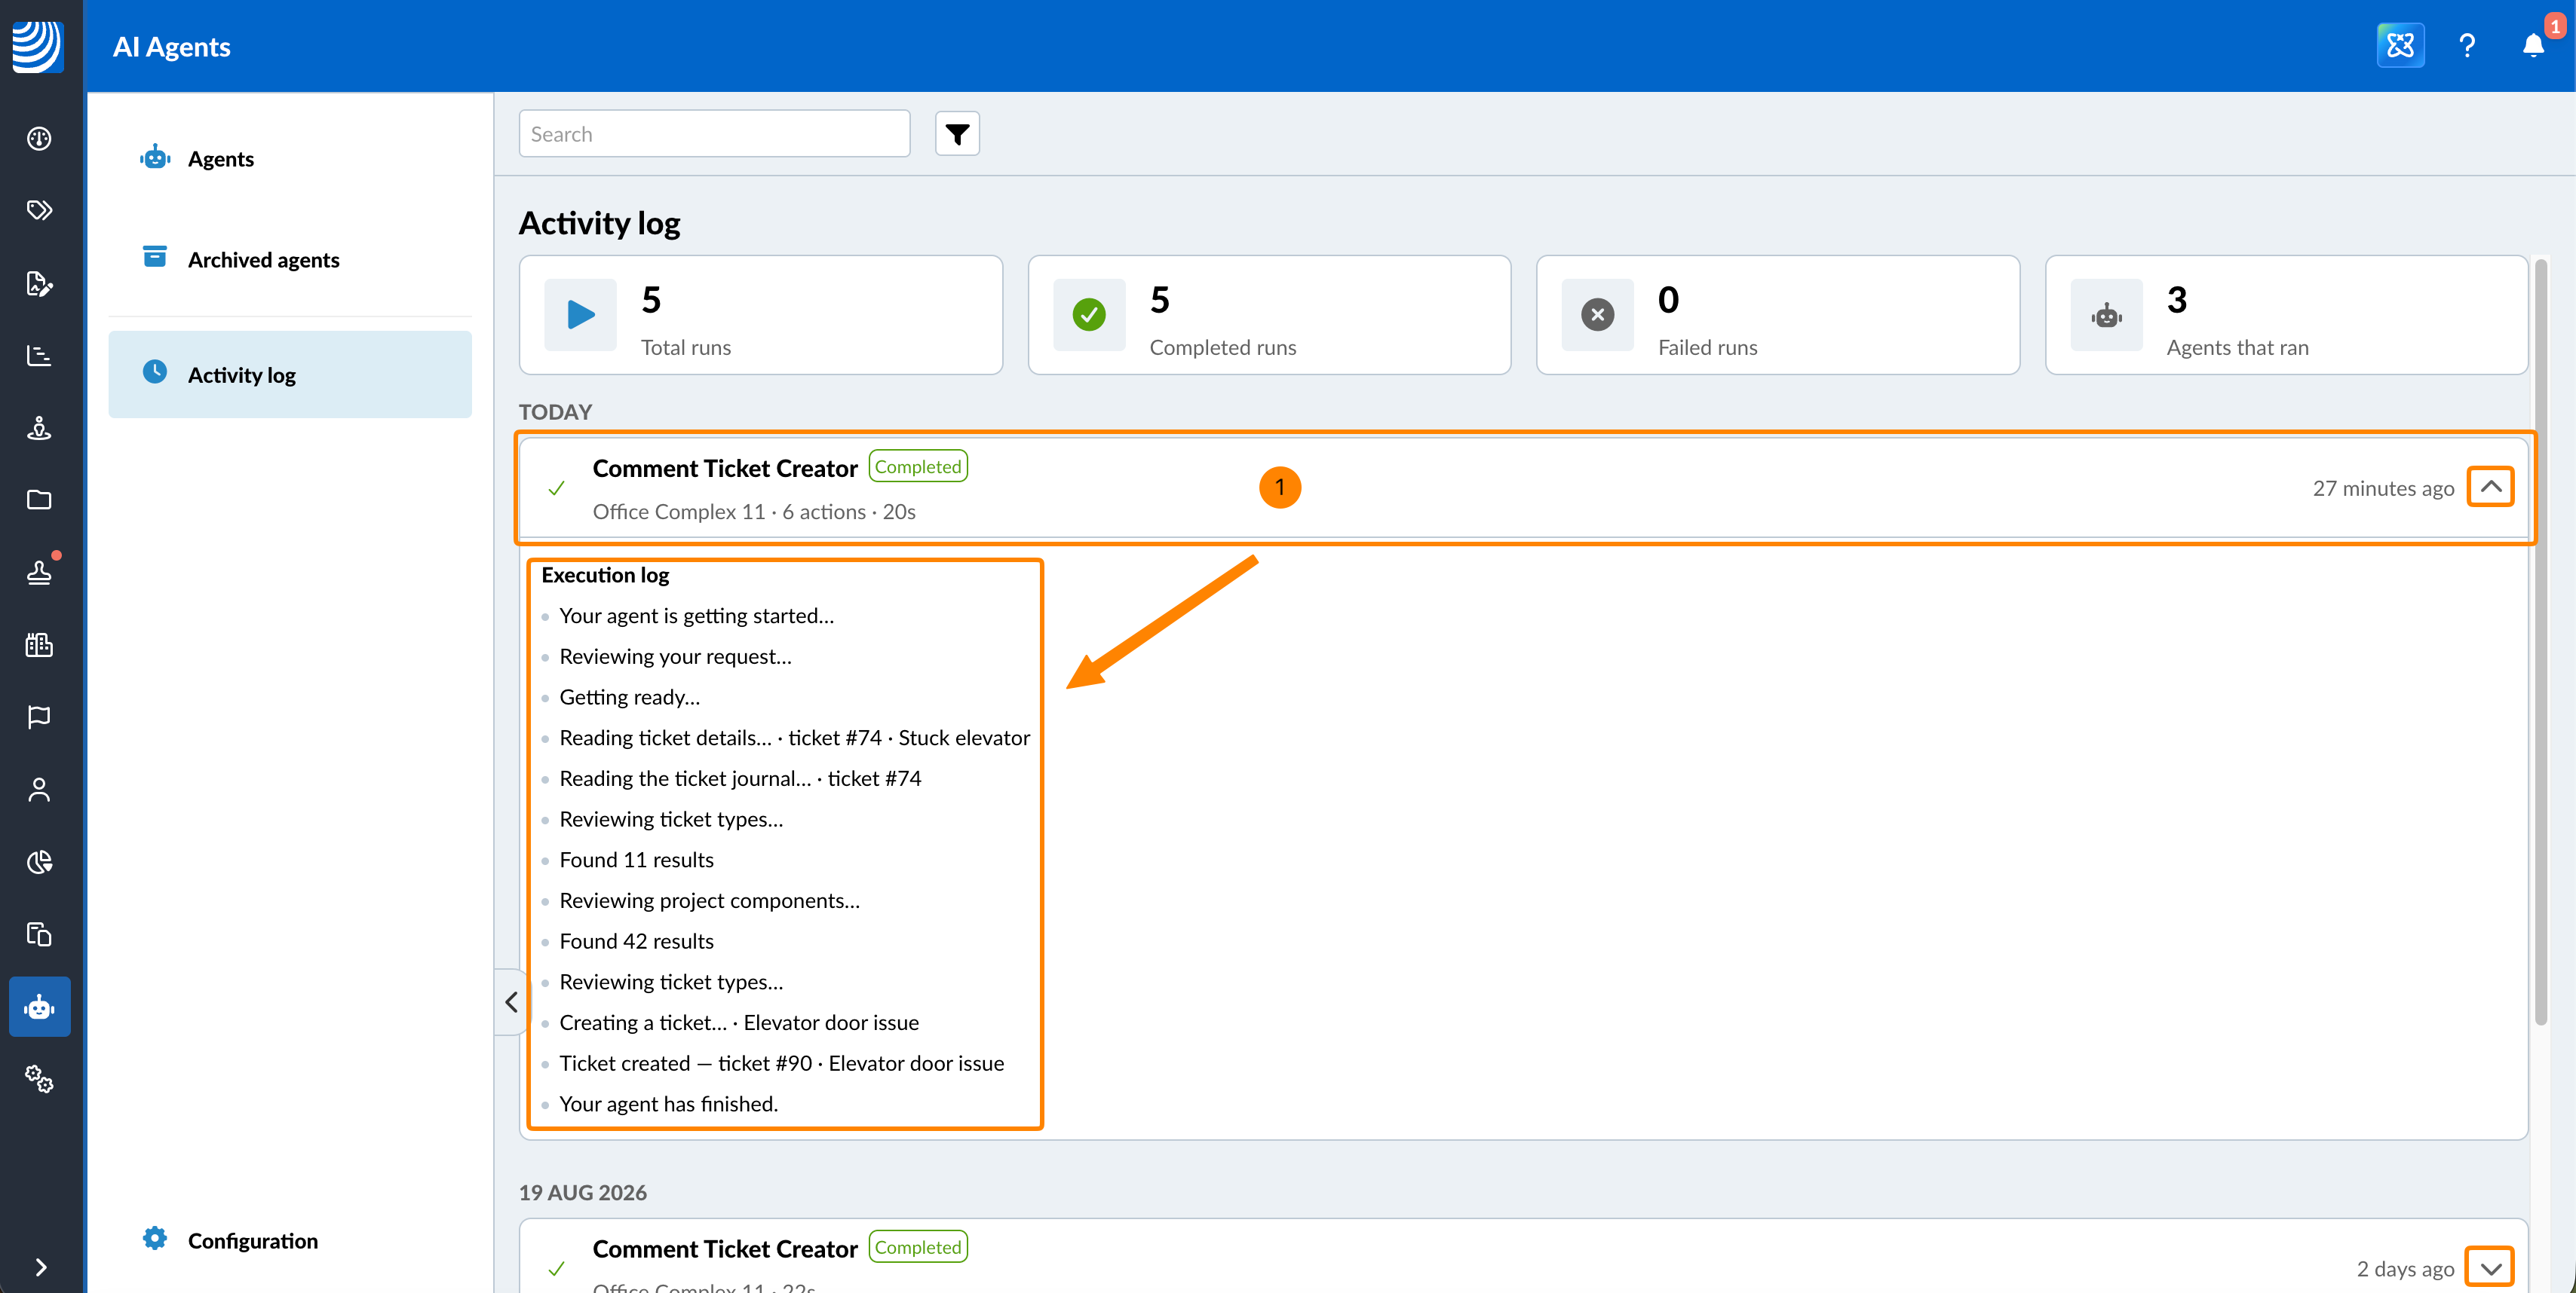Go to Agents menu item

[290, 159]
